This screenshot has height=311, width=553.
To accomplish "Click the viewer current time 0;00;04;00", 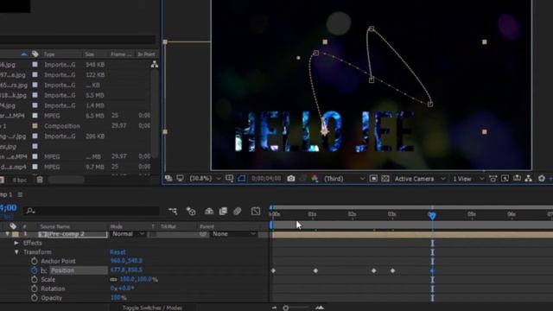I will pos(266,179).
